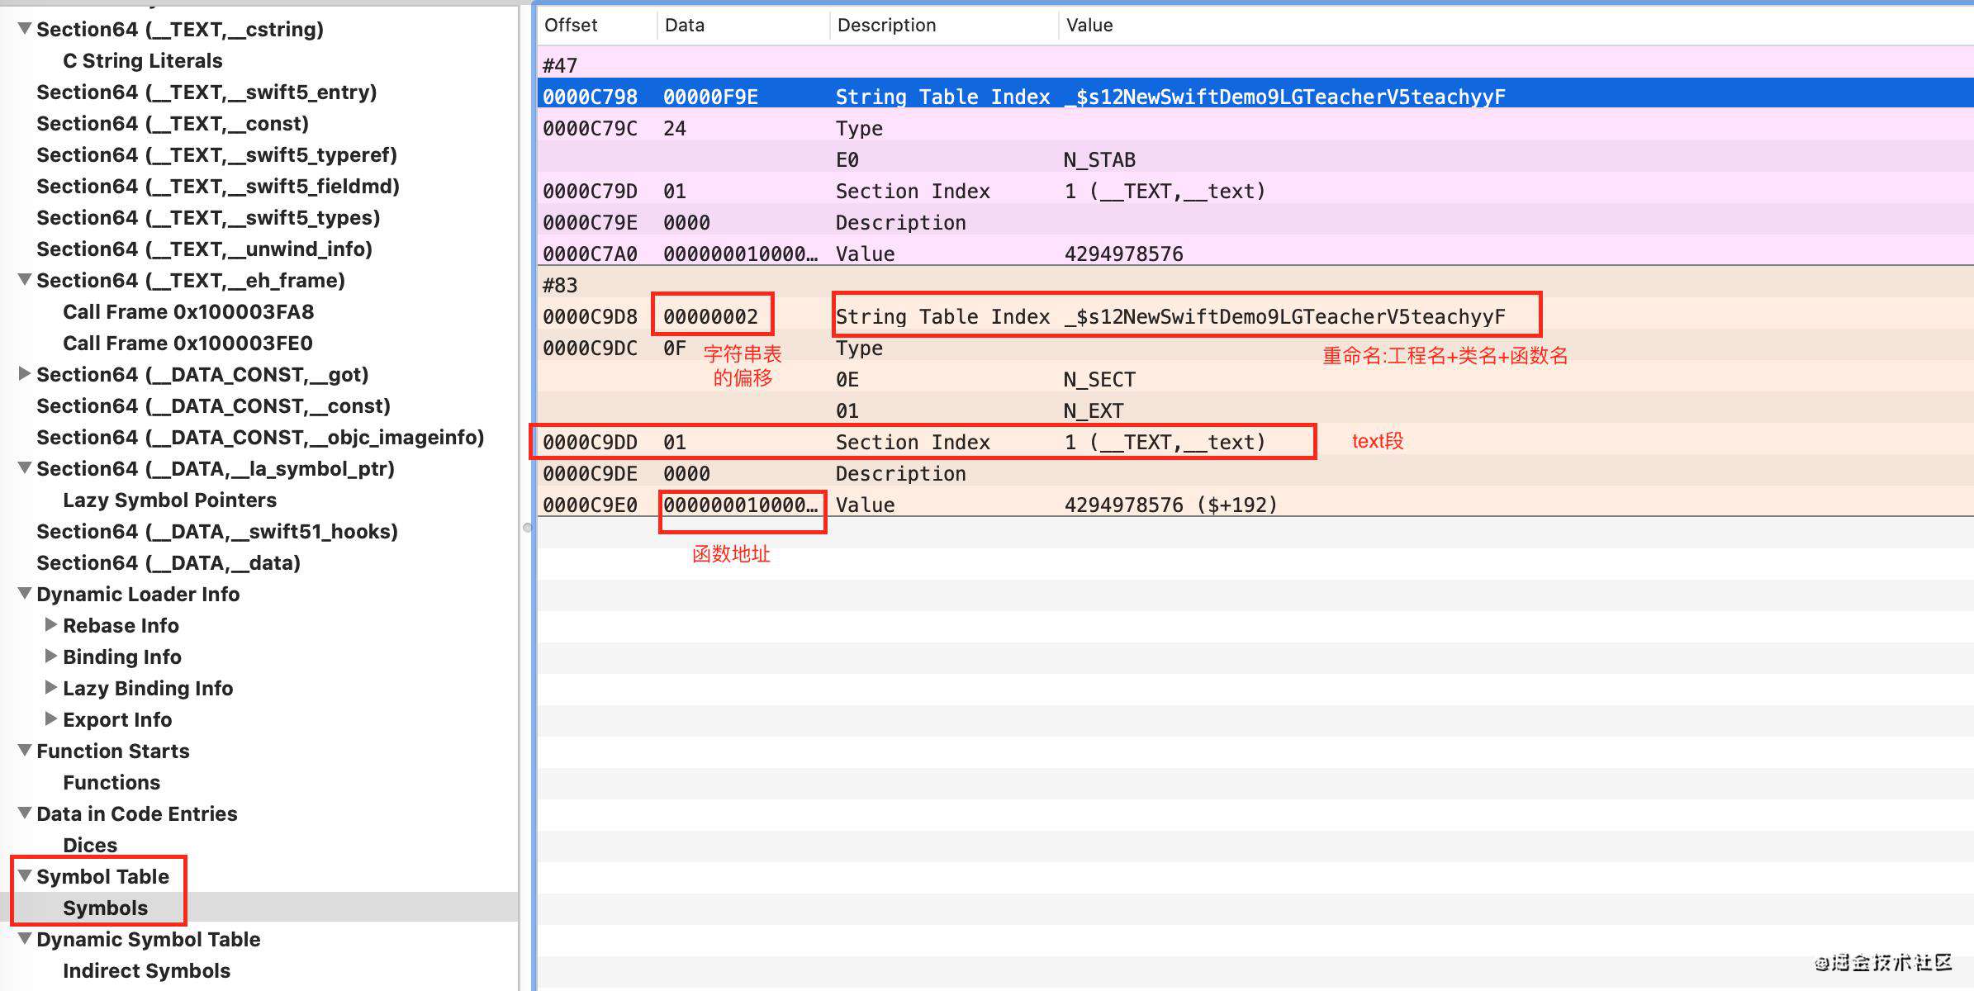Collapse Symbol Table disclosure triangle
Viewport: 1974px width, 991px height.
25,876
